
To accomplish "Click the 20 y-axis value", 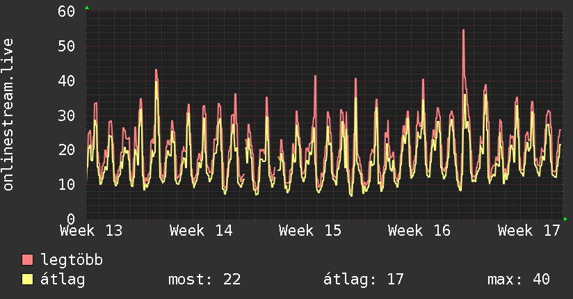I will pyautogui.click(x=67, y=150).
